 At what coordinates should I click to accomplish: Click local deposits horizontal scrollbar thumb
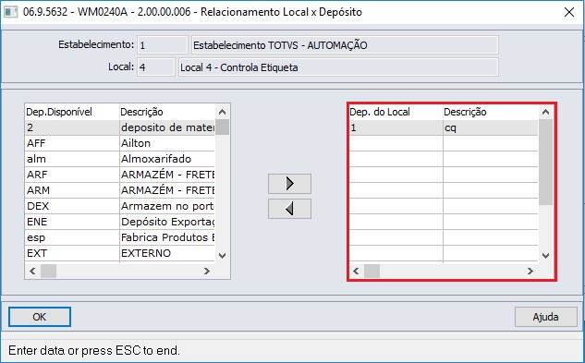pyautogui.click(x=372, y=272)
